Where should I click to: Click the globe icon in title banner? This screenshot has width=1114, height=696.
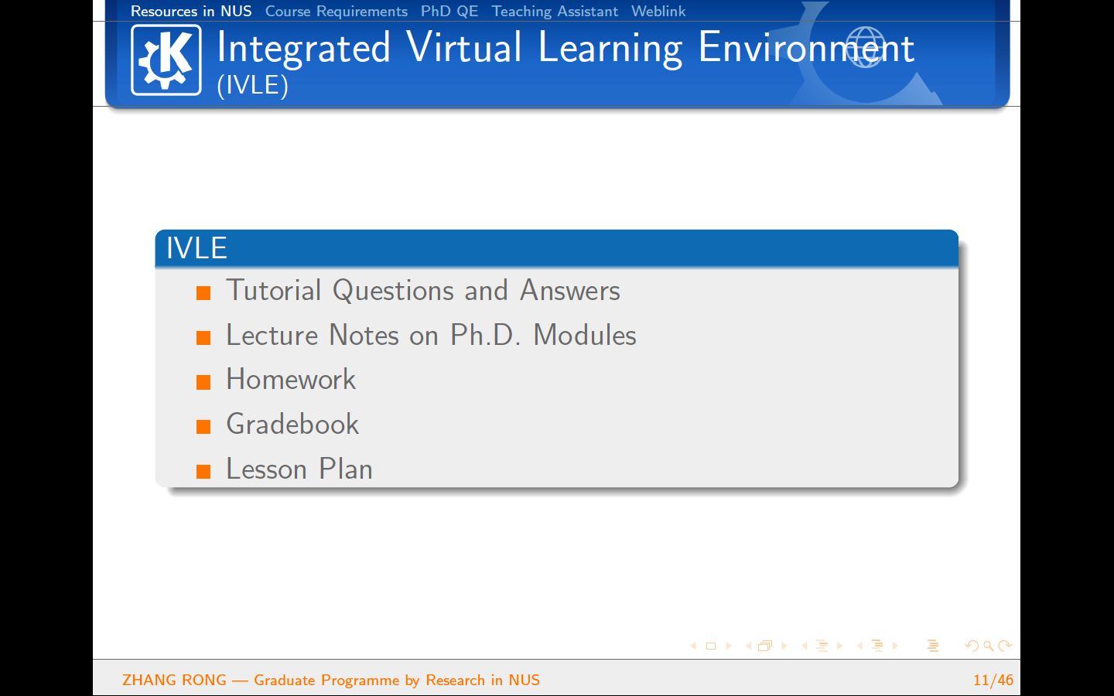tap(865, 47)
